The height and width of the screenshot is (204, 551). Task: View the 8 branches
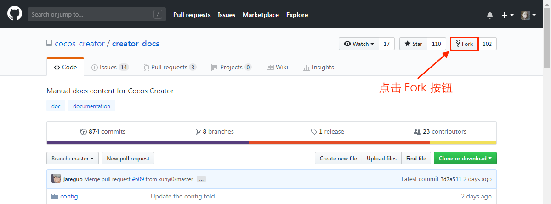click(215, 132)
